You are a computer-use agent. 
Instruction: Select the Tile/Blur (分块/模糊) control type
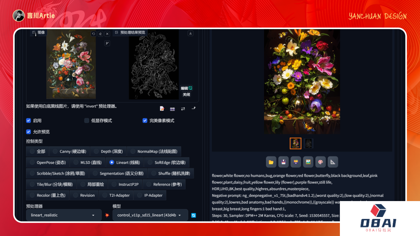pos(51,184)
